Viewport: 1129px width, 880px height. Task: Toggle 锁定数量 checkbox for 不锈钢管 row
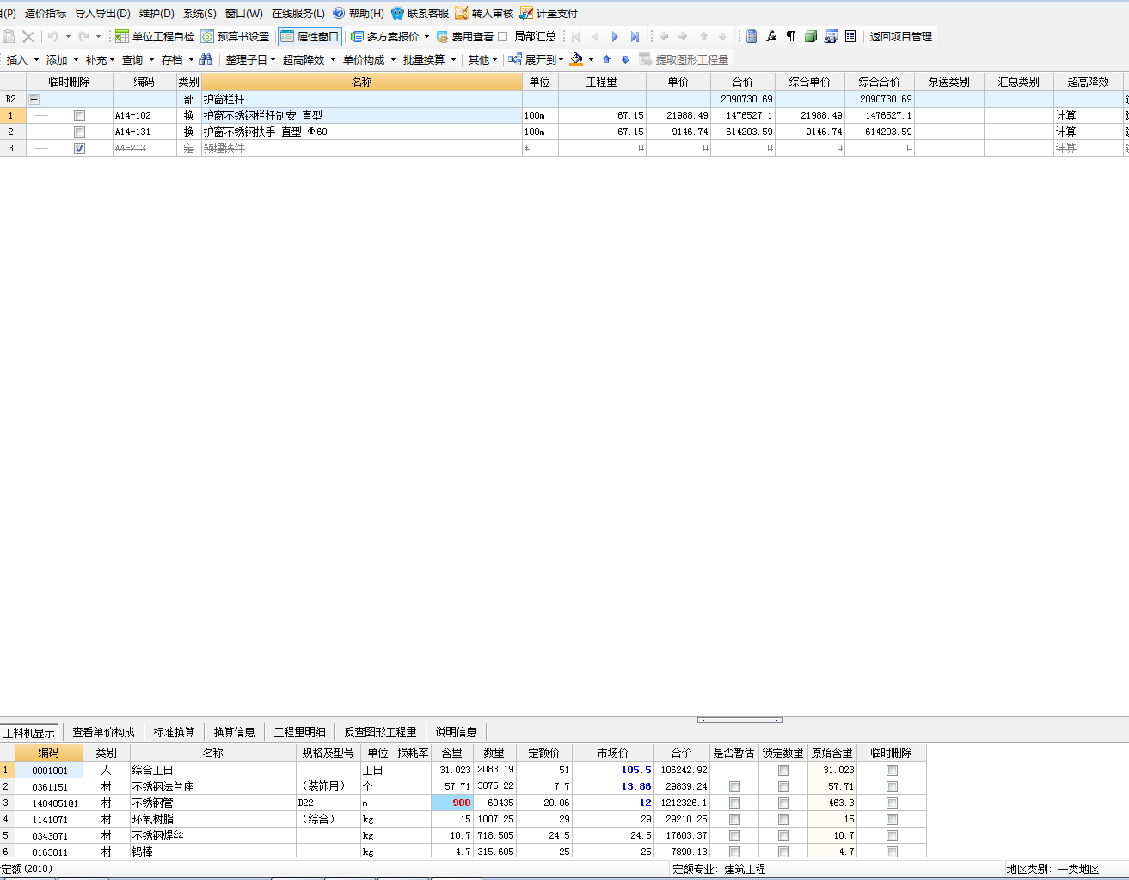(x=783, y=803)
